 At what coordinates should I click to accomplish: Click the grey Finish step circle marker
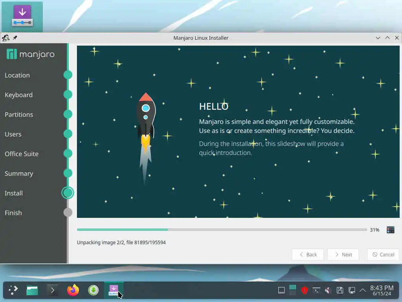tap(68, 212)
